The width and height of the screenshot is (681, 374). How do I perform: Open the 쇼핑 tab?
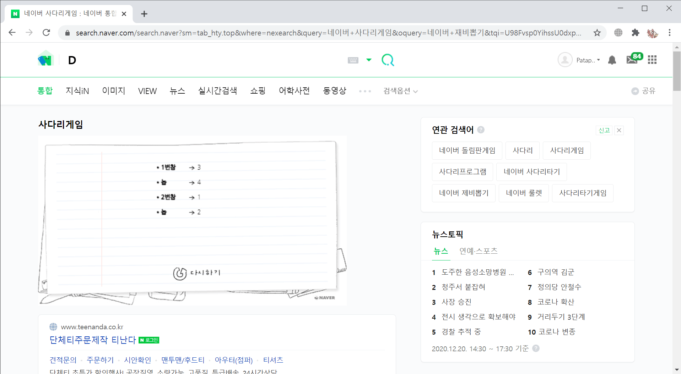pyautogui.click(x=258, y=91)
